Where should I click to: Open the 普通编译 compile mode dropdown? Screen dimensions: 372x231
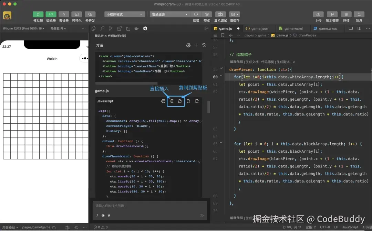click(170, 14)
